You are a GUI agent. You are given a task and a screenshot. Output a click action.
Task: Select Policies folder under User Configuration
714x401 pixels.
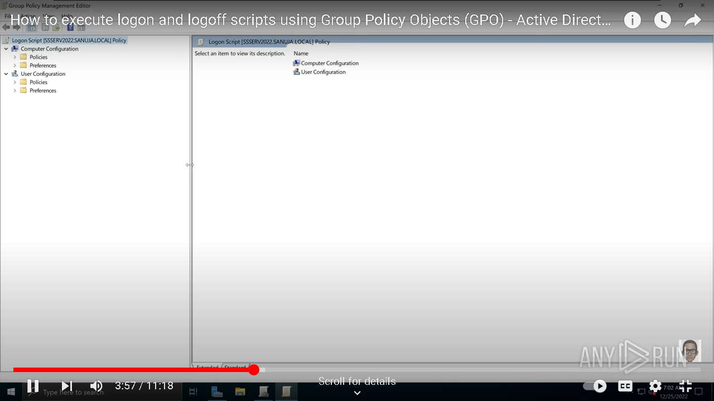coord(38,82)
